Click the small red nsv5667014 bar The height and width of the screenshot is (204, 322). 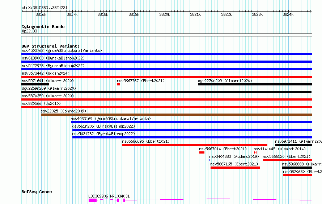[x=202, y=152]
